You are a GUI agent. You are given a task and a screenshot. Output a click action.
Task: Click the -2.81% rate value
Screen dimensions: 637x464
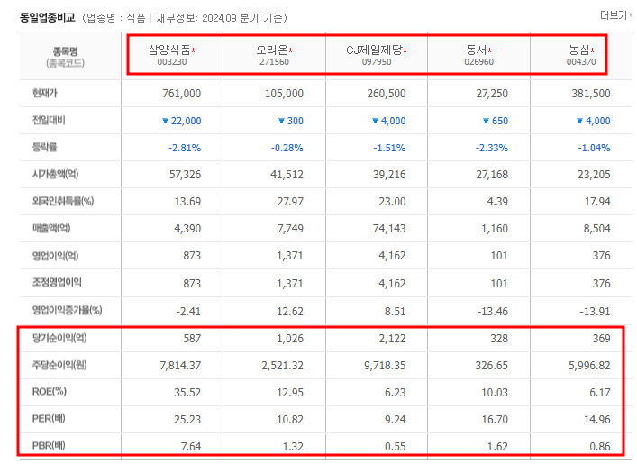coord(185,148)
